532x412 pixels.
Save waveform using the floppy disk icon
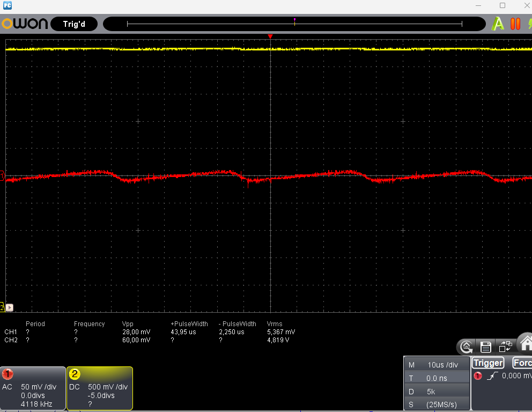(486, 347)
